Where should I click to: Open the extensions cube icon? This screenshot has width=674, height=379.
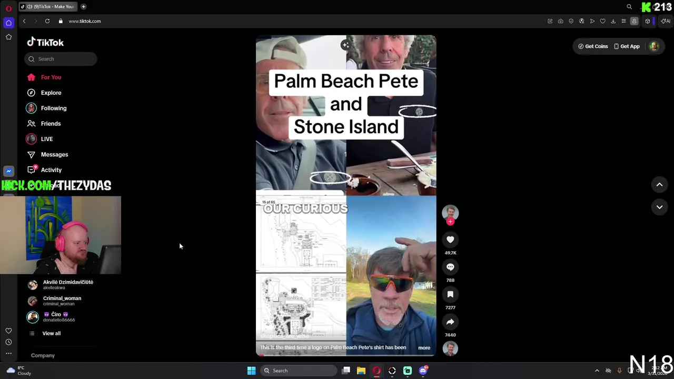tap(648, 21)
